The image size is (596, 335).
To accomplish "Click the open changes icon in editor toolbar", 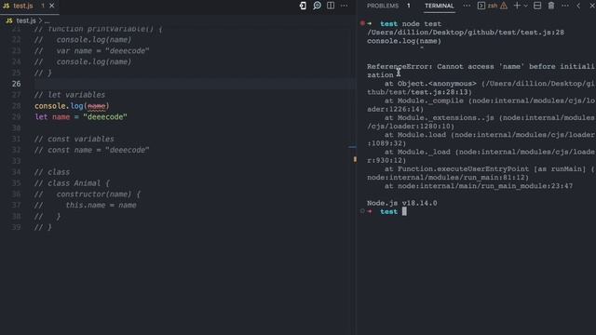I will pyautogui.click(x=303, y=6).
